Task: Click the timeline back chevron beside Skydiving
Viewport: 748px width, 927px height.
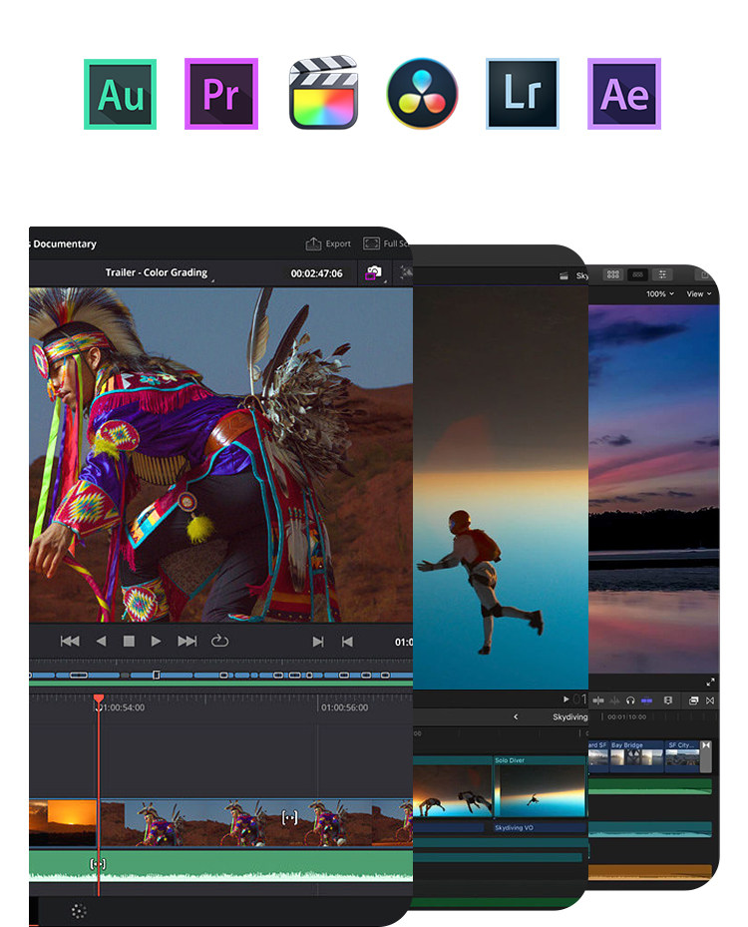Action: point(516,716)
